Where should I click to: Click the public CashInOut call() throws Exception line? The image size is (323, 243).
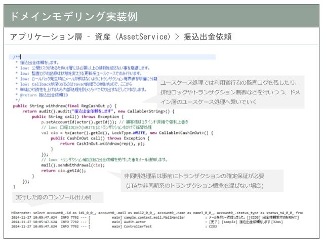[100, 138]
